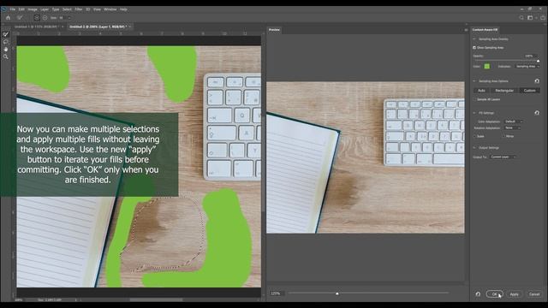Open the Indicates dropdown
548x308 pixels.
(527, 67)
